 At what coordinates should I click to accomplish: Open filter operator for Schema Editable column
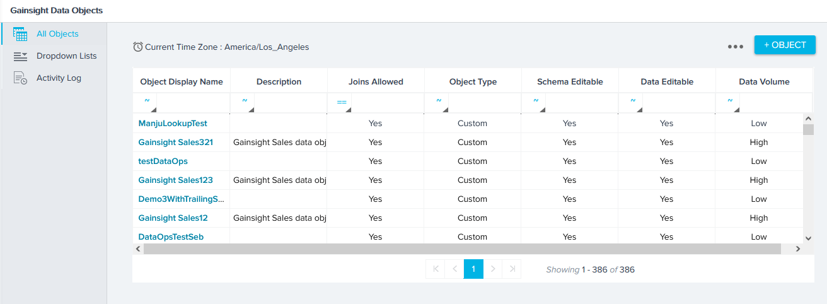(x=535, y=103)
